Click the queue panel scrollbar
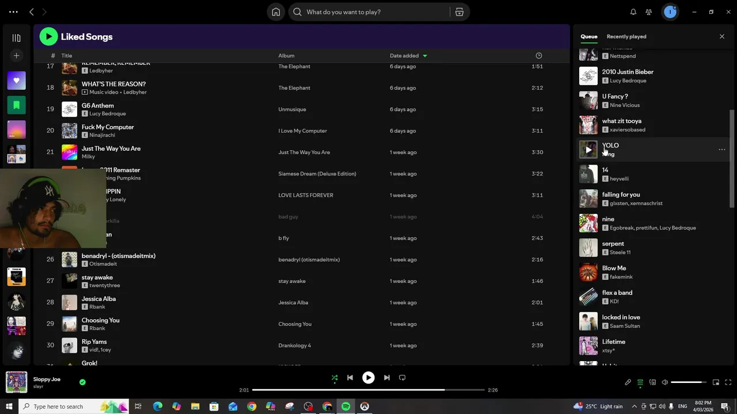Screen dimensions: 737x414 coord(732,159)
